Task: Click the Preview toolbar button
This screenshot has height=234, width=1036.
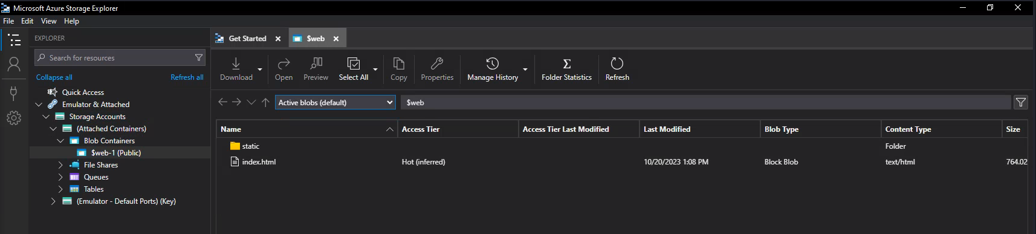Action: [x=316, y=69]
